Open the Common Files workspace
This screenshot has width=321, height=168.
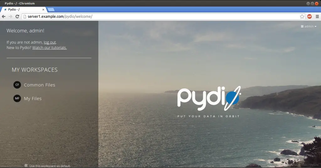(39, 85)
